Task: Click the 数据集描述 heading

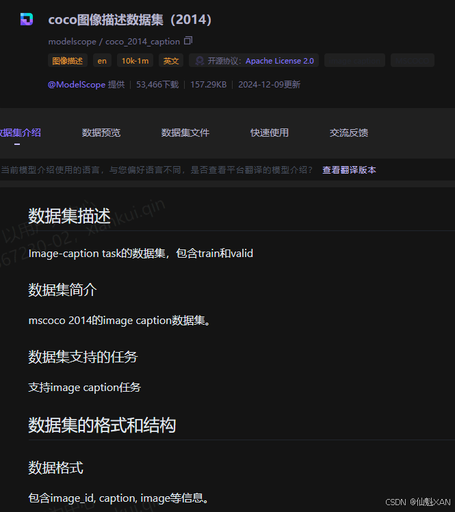Action: point(69,216)
